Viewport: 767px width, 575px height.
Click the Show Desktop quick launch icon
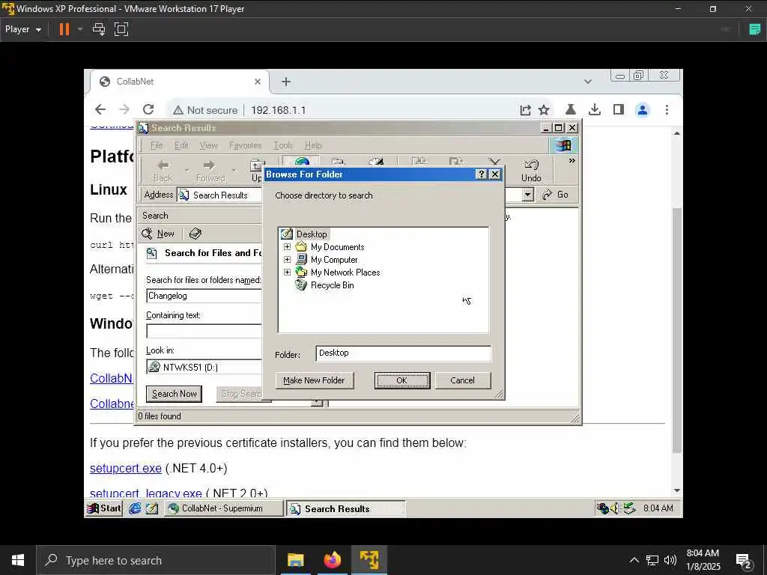click(x=152, y=508)
